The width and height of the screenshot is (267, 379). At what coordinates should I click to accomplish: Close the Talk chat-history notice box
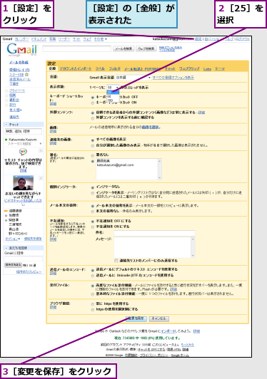(41, 150)
